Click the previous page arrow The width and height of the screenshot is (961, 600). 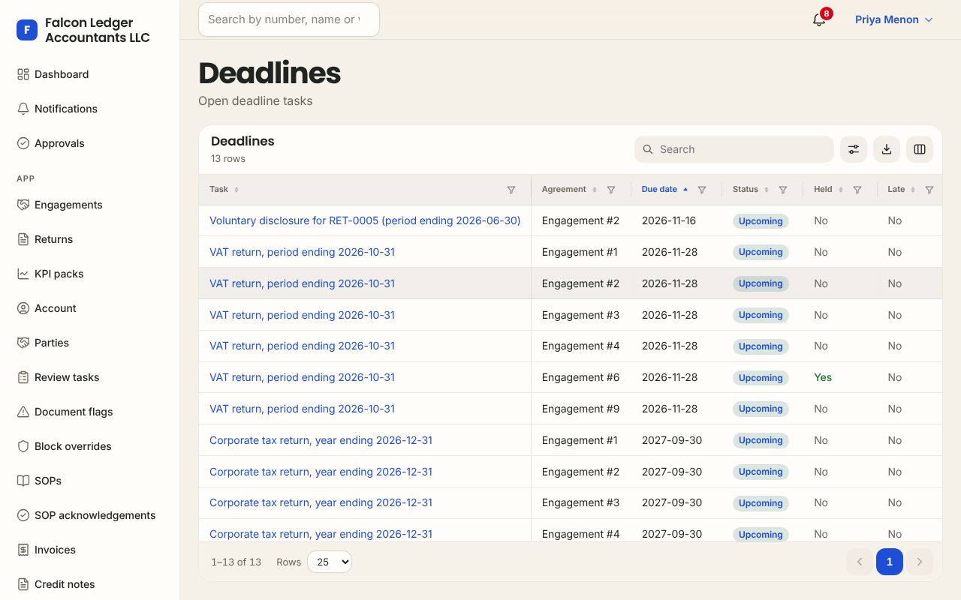coord(860,562)
